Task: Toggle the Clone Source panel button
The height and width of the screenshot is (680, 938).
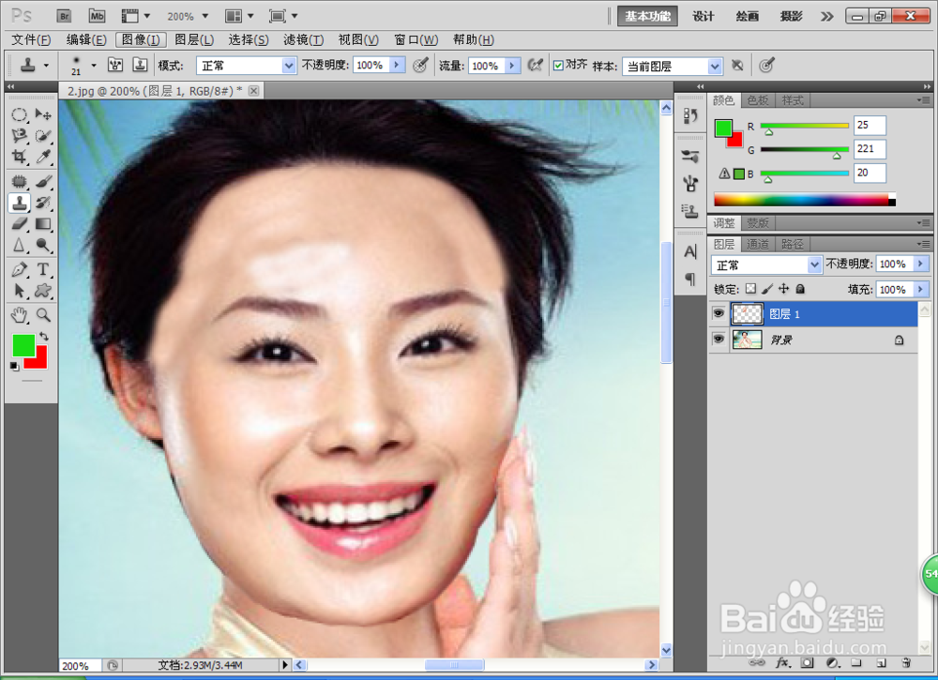Action: [140, 66]
